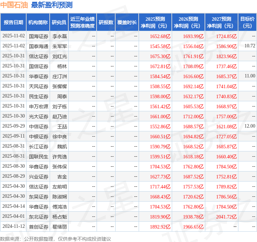The width and height of the screenshot is (257, 242).
Task: Click the date 2025-09-29
Action: [13, 126]
